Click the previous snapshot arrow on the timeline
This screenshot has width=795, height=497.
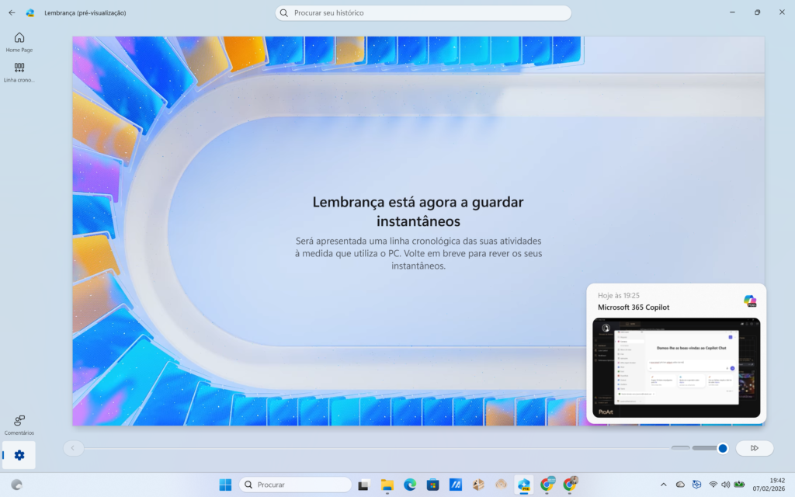click(x=73, y=448)
